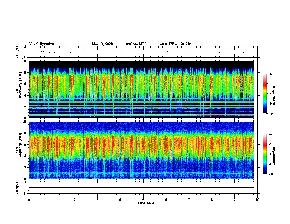290x224 pixels.
Task: Click the '-10' label on ch.2 color scale
Action: pos(271,174)
